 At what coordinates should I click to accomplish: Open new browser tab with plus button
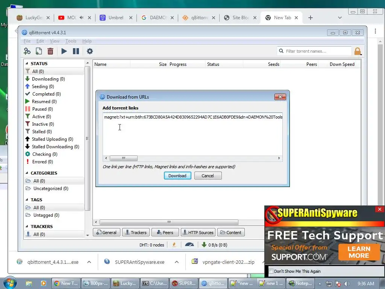click(310, 18)
